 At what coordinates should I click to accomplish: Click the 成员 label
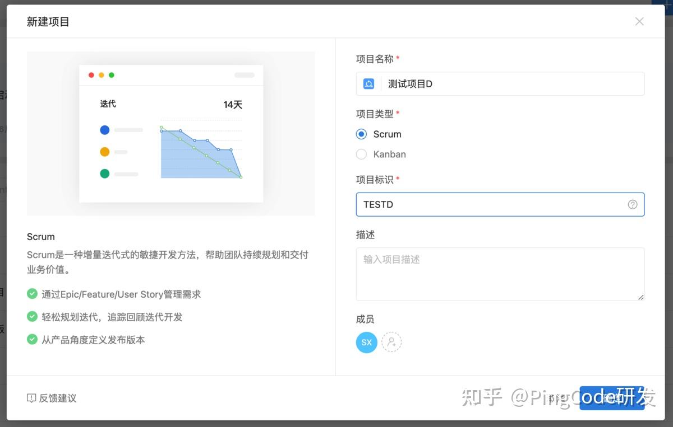pos(365,319)
